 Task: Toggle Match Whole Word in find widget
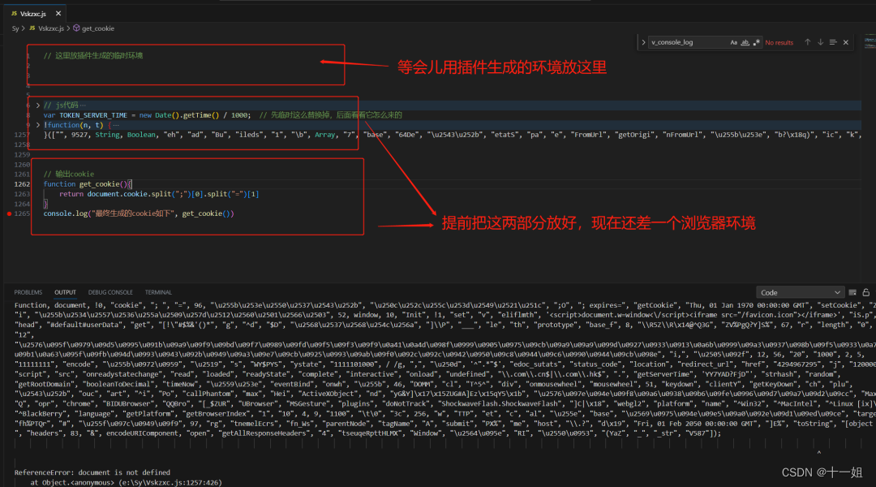[745, 42]
